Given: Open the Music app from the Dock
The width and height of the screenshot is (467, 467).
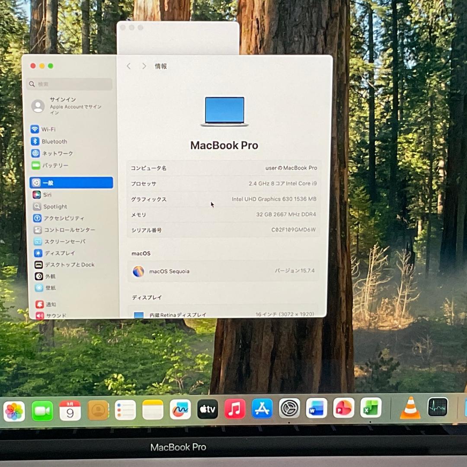Looking at the screenshot, I should point(235,408).
